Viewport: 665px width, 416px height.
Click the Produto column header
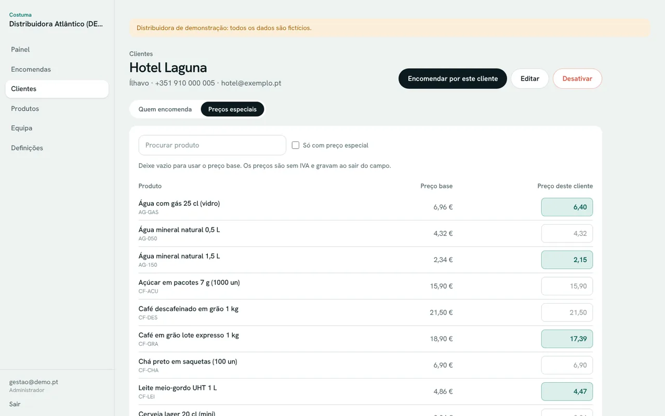click(150, 186)
